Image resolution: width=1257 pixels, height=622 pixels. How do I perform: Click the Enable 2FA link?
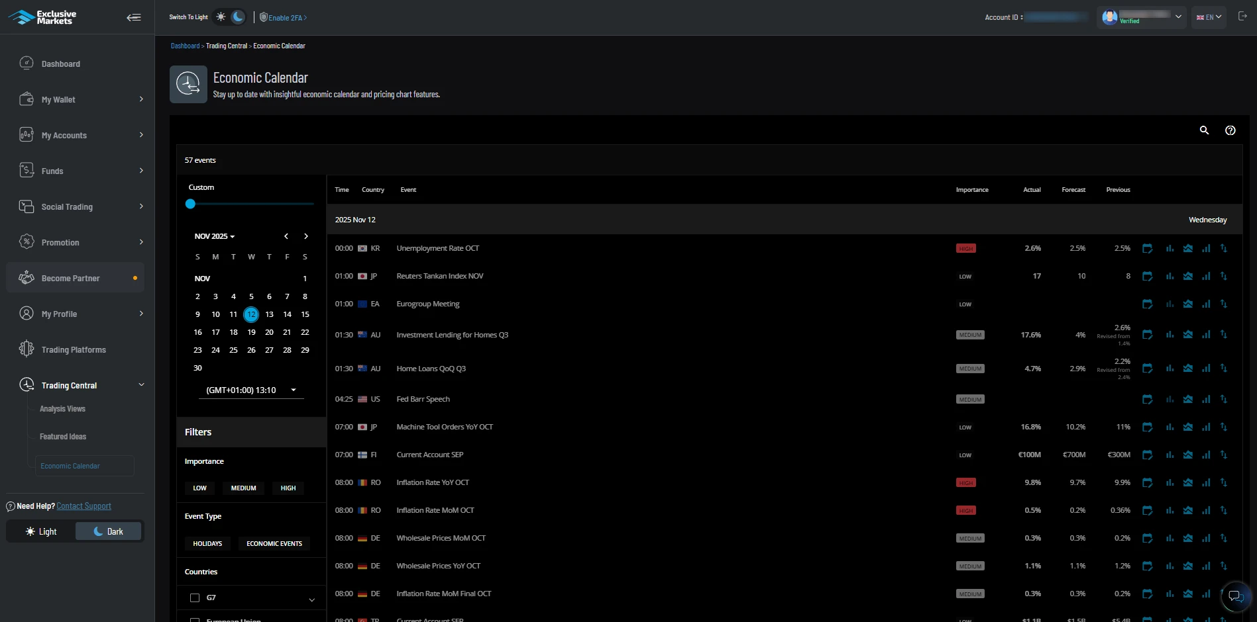(x=284, y=18)
